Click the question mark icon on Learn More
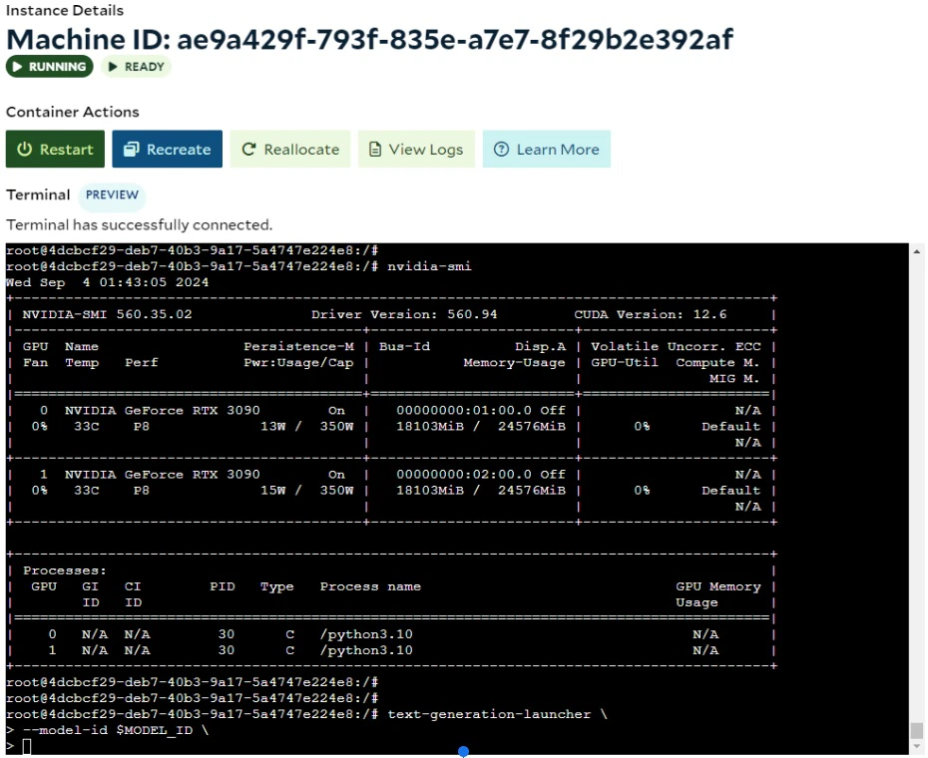 501,150
